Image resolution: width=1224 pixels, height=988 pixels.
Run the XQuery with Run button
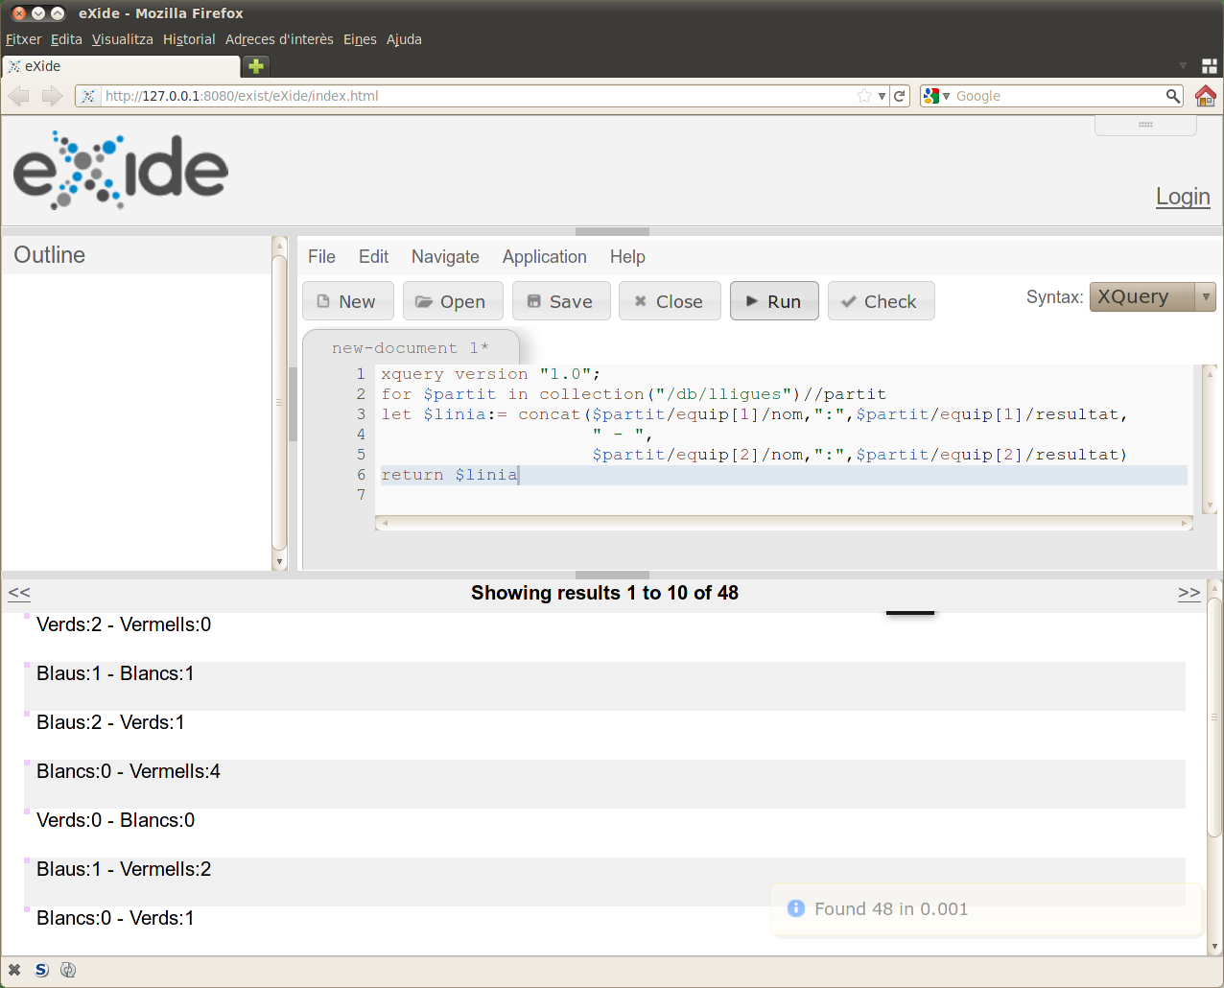[x=774, y=301]
